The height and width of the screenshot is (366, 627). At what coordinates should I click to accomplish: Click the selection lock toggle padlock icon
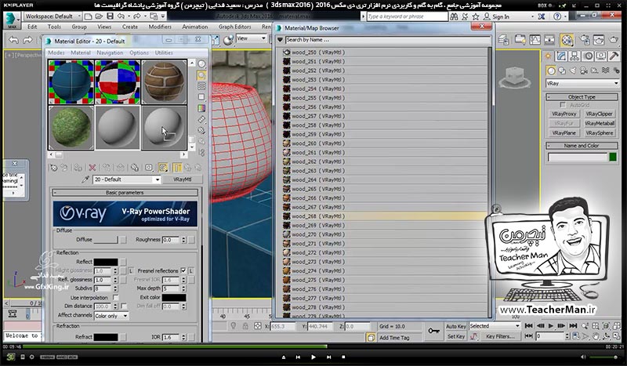(x=245, y=326)
